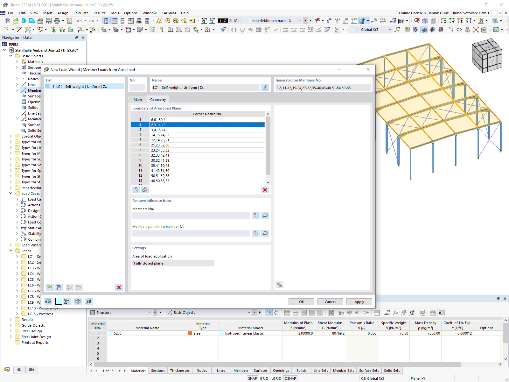Click the units 0,00 icon in dialog footer
509x382 pixels.
click(x=48, y=301)
